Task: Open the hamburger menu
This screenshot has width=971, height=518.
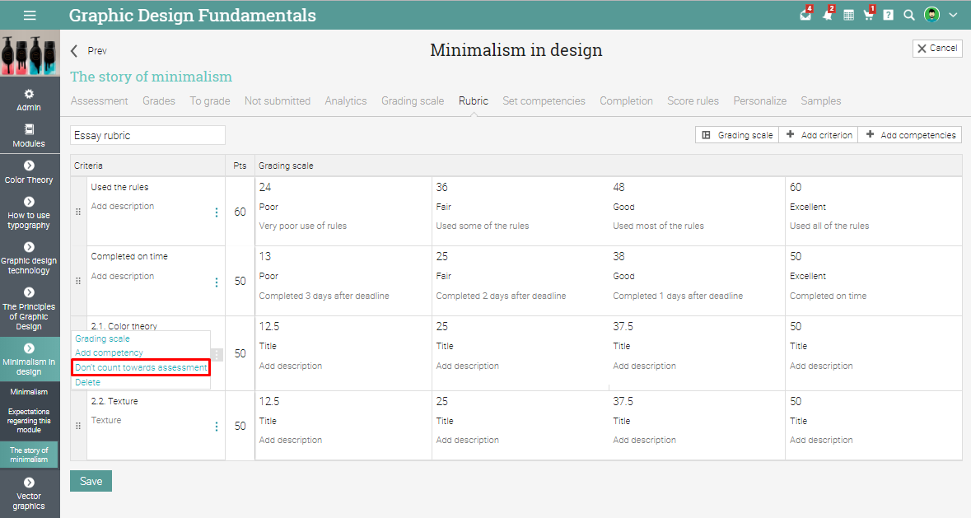Action: pos(30,15)
